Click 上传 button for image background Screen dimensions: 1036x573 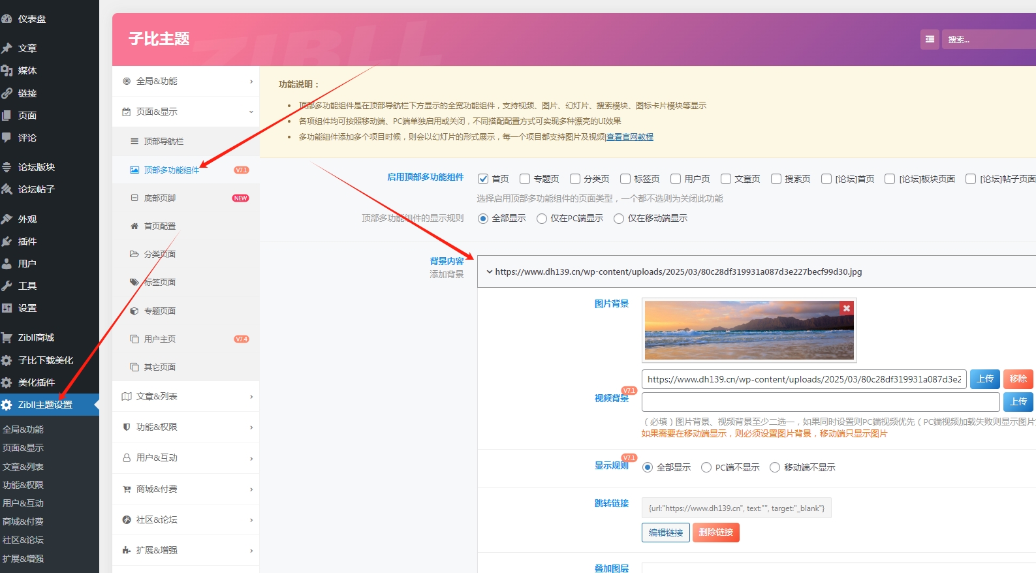[x=985, y=379]
